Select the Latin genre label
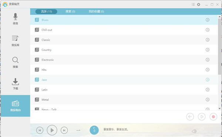The height and width of the screenshot is (137, 222). 44,90
